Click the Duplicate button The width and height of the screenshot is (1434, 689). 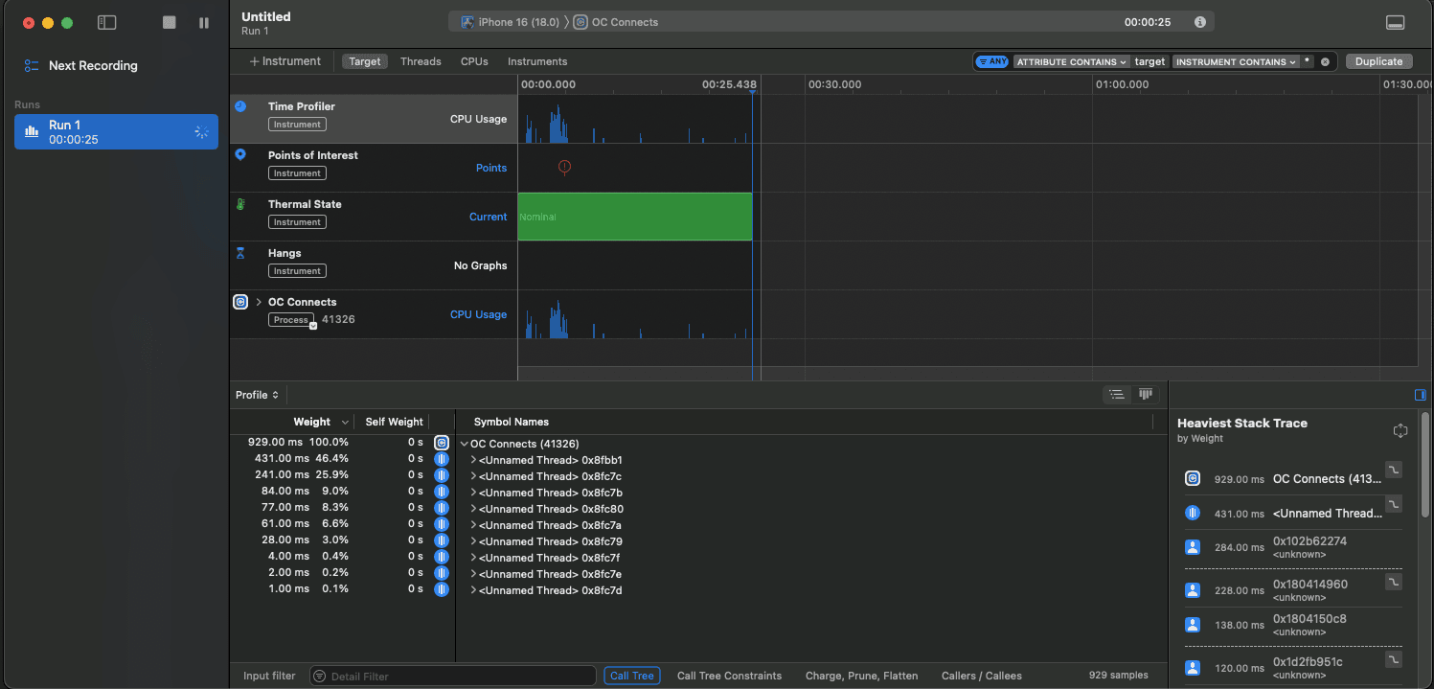[1378, 60]
